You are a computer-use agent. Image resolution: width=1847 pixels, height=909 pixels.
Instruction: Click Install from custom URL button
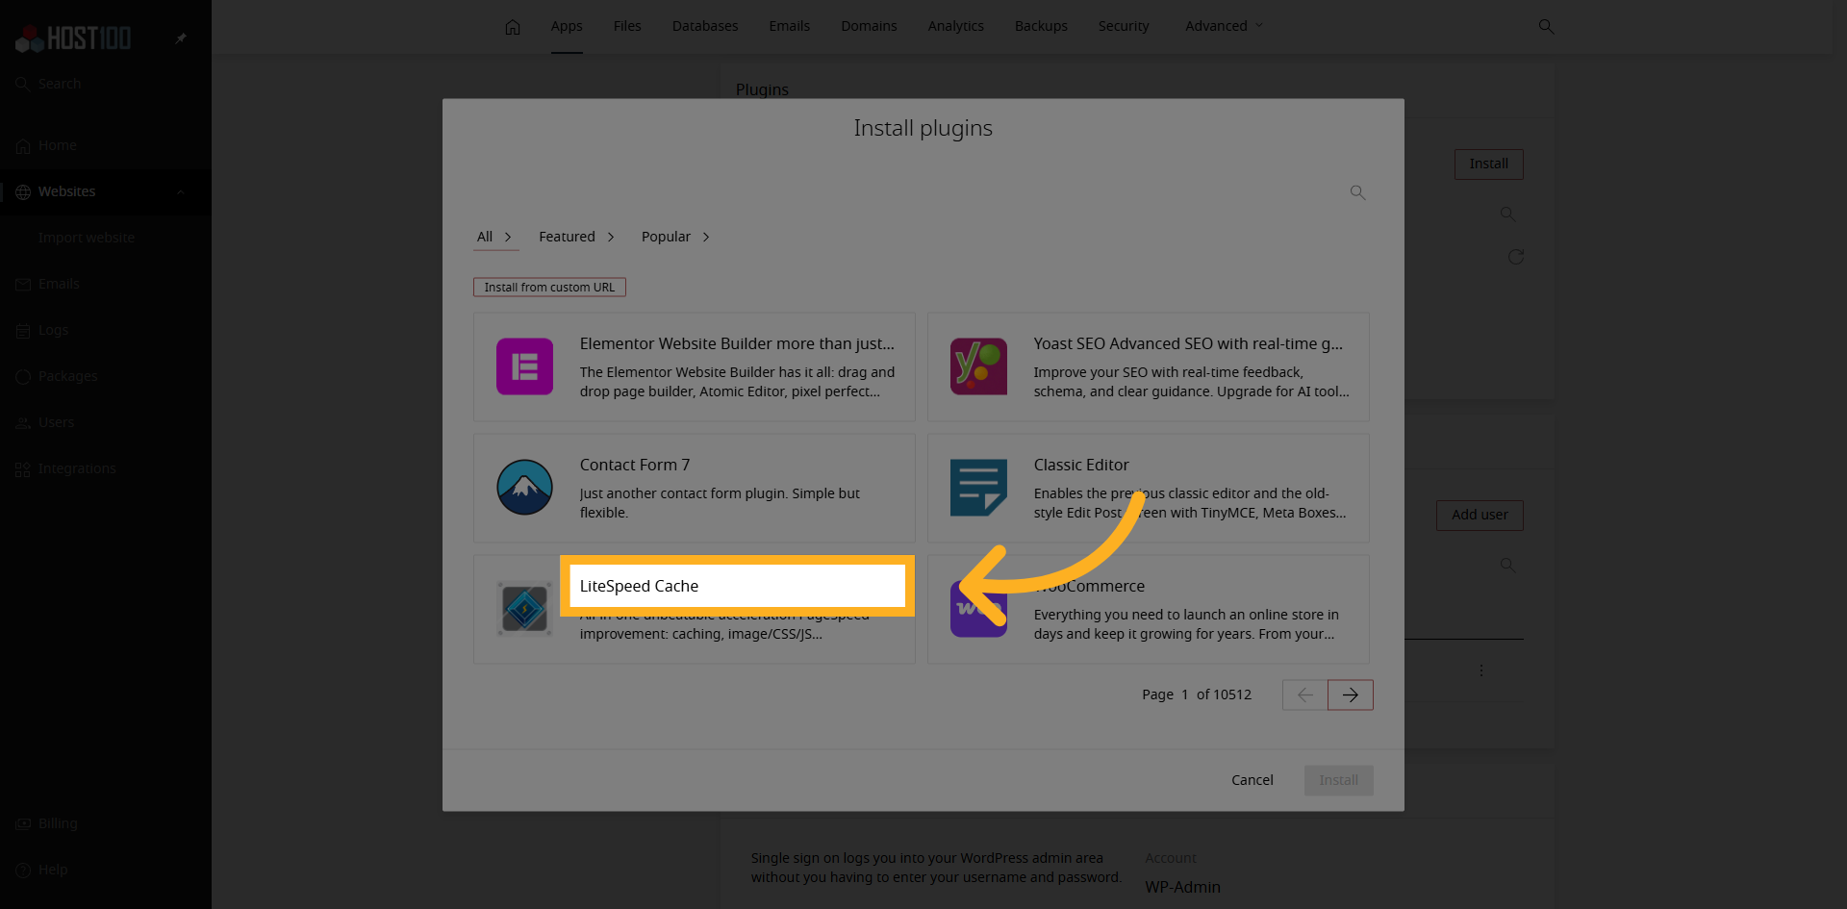[x=549, y=287]
